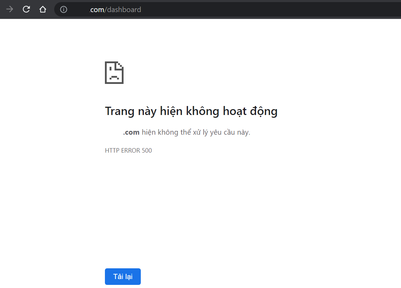The image size is (401, 288).
Task: Click the heading "Trang này hiện không hoạt động"
Action: coord(191,111)
